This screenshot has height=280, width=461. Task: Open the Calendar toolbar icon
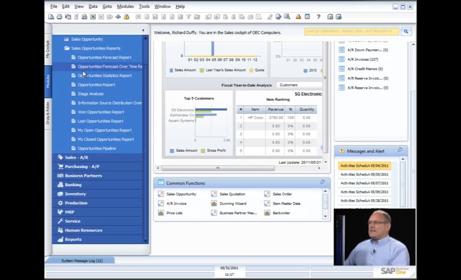tap(307, 17)
